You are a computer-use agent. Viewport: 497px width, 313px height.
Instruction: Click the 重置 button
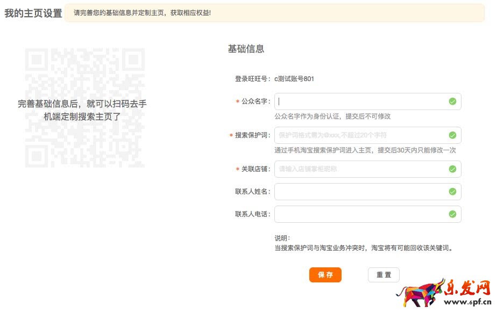(x=384, y=275)
